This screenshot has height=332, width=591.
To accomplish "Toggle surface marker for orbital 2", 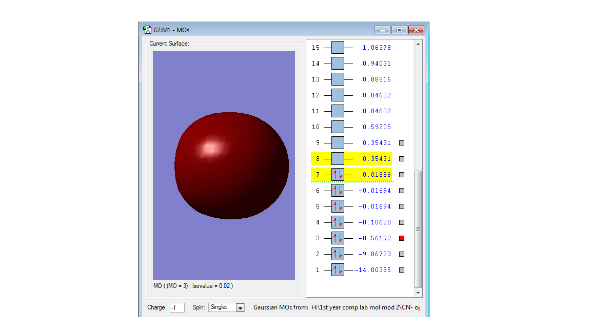I will pyautogui.click(x=402, y=254).
